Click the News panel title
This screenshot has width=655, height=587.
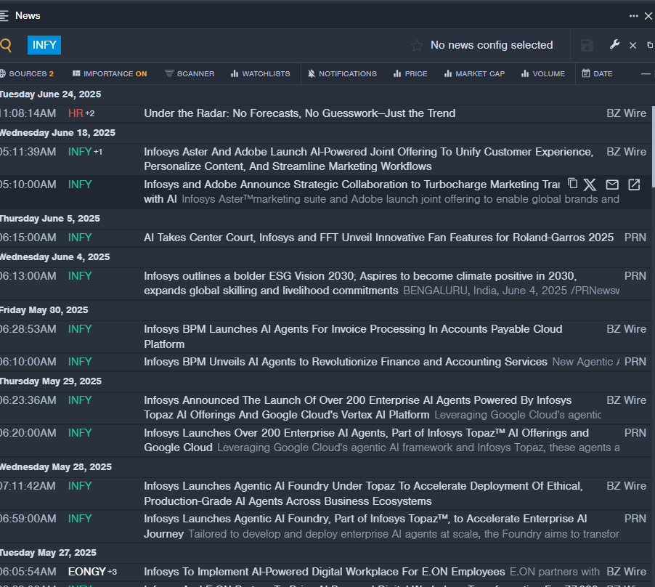point(28,16)
